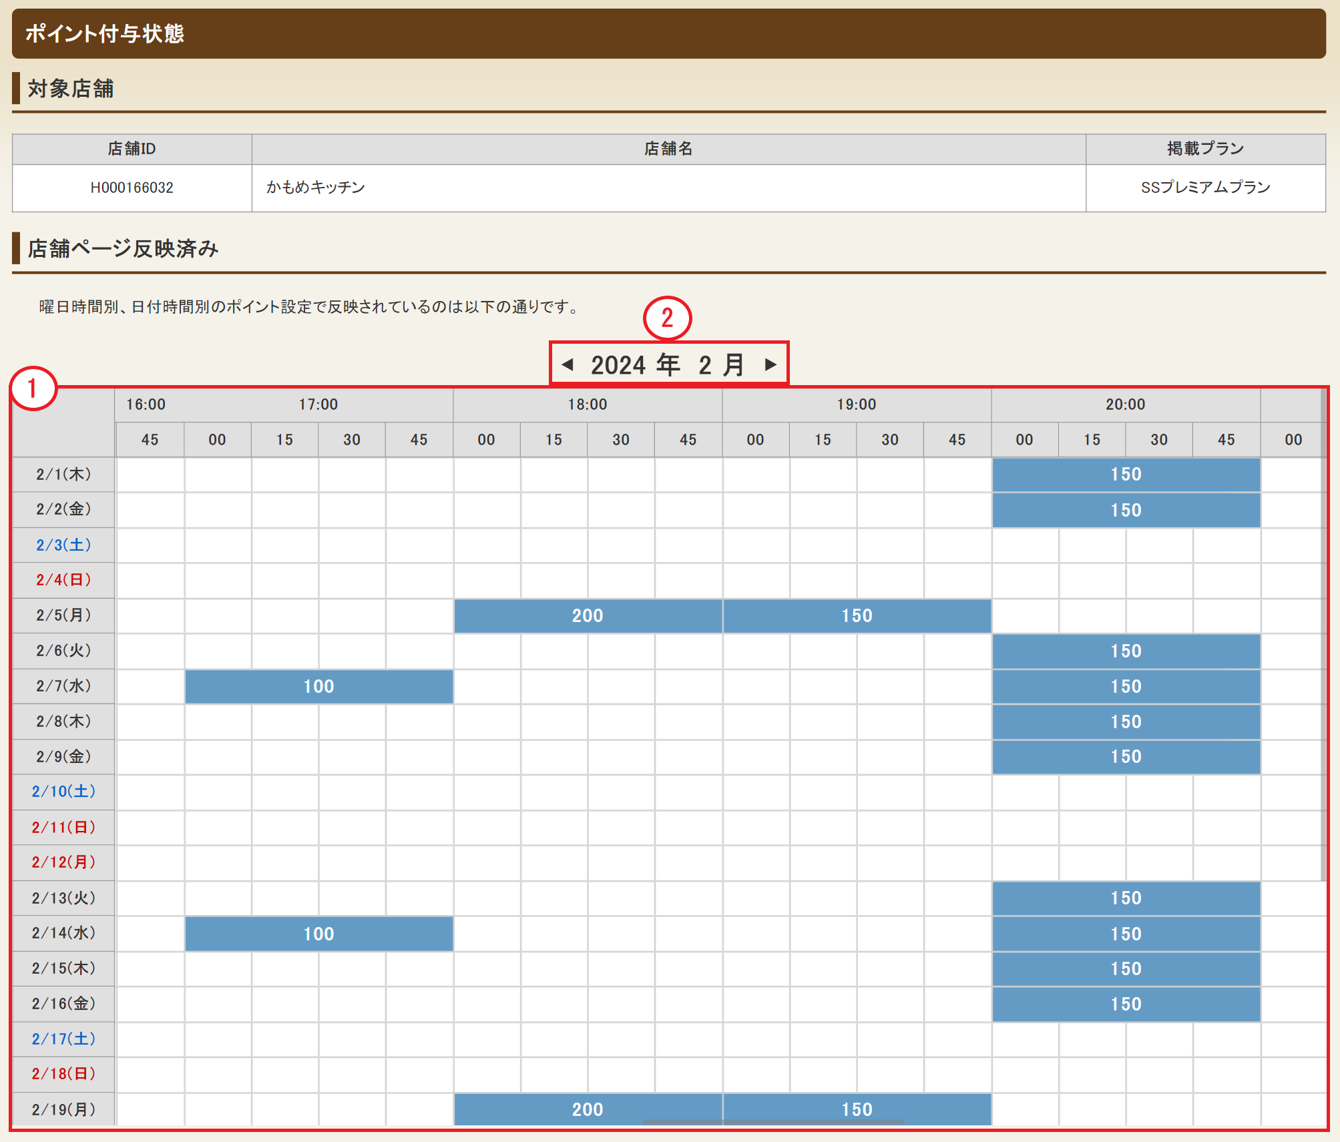This screenshot has height=1142, width=1340.
Task: Click the 店舗ページ反映済み section heading
Action: pos(123,249)
